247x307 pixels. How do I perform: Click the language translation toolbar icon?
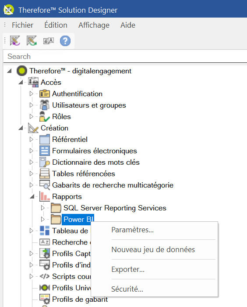49,41
